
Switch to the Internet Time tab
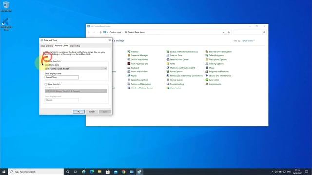(75, 46)
